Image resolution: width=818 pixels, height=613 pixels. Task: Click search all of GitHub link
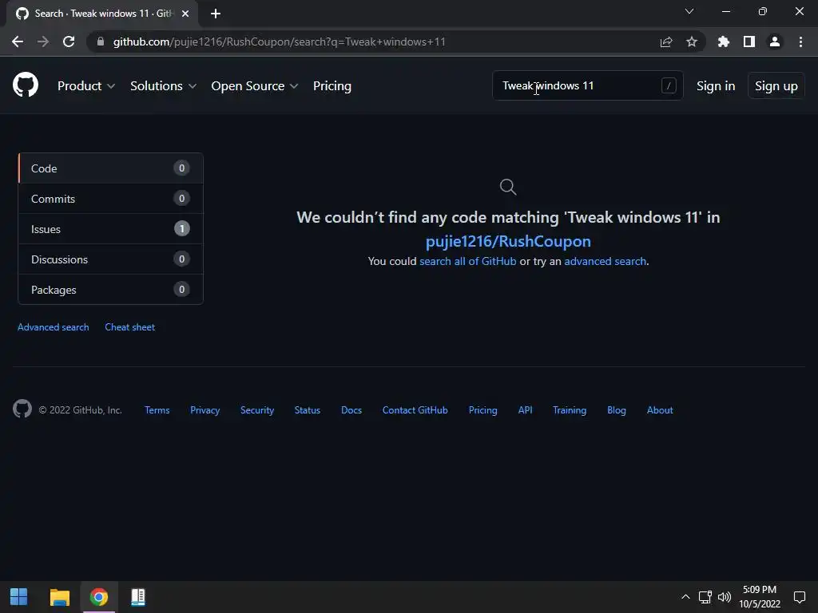pyautogui.click(x=468, y=261)
